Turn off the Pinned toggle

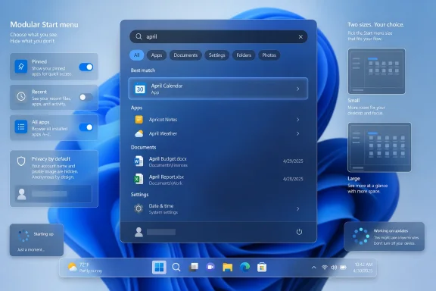[x=86, y=67]
